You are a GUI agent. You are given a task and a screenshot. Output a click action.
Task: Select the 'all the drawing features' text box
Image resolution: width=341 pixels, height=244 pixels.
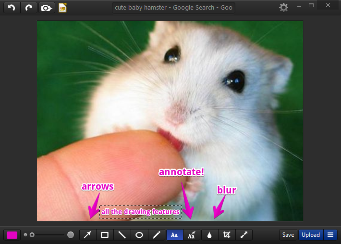(x=141, y=212)
